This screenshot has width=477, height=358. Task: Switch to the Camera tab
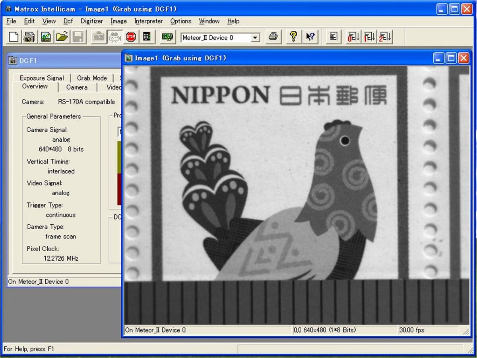click(77, 87)
